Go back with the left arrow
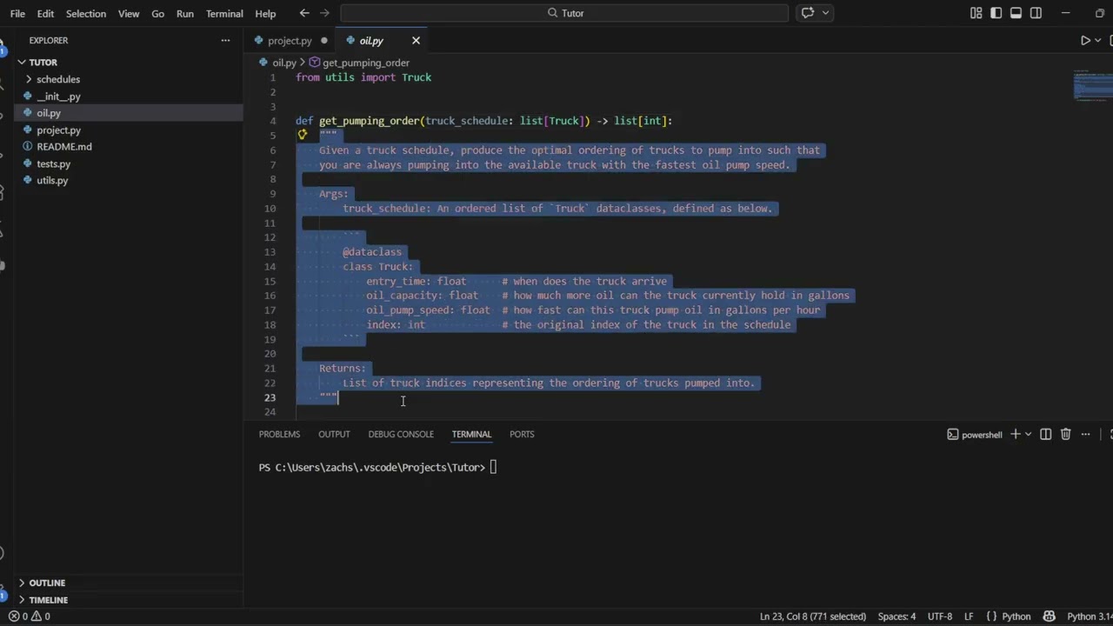This screenshot has width=1113, height=626. tap(304, 13)
